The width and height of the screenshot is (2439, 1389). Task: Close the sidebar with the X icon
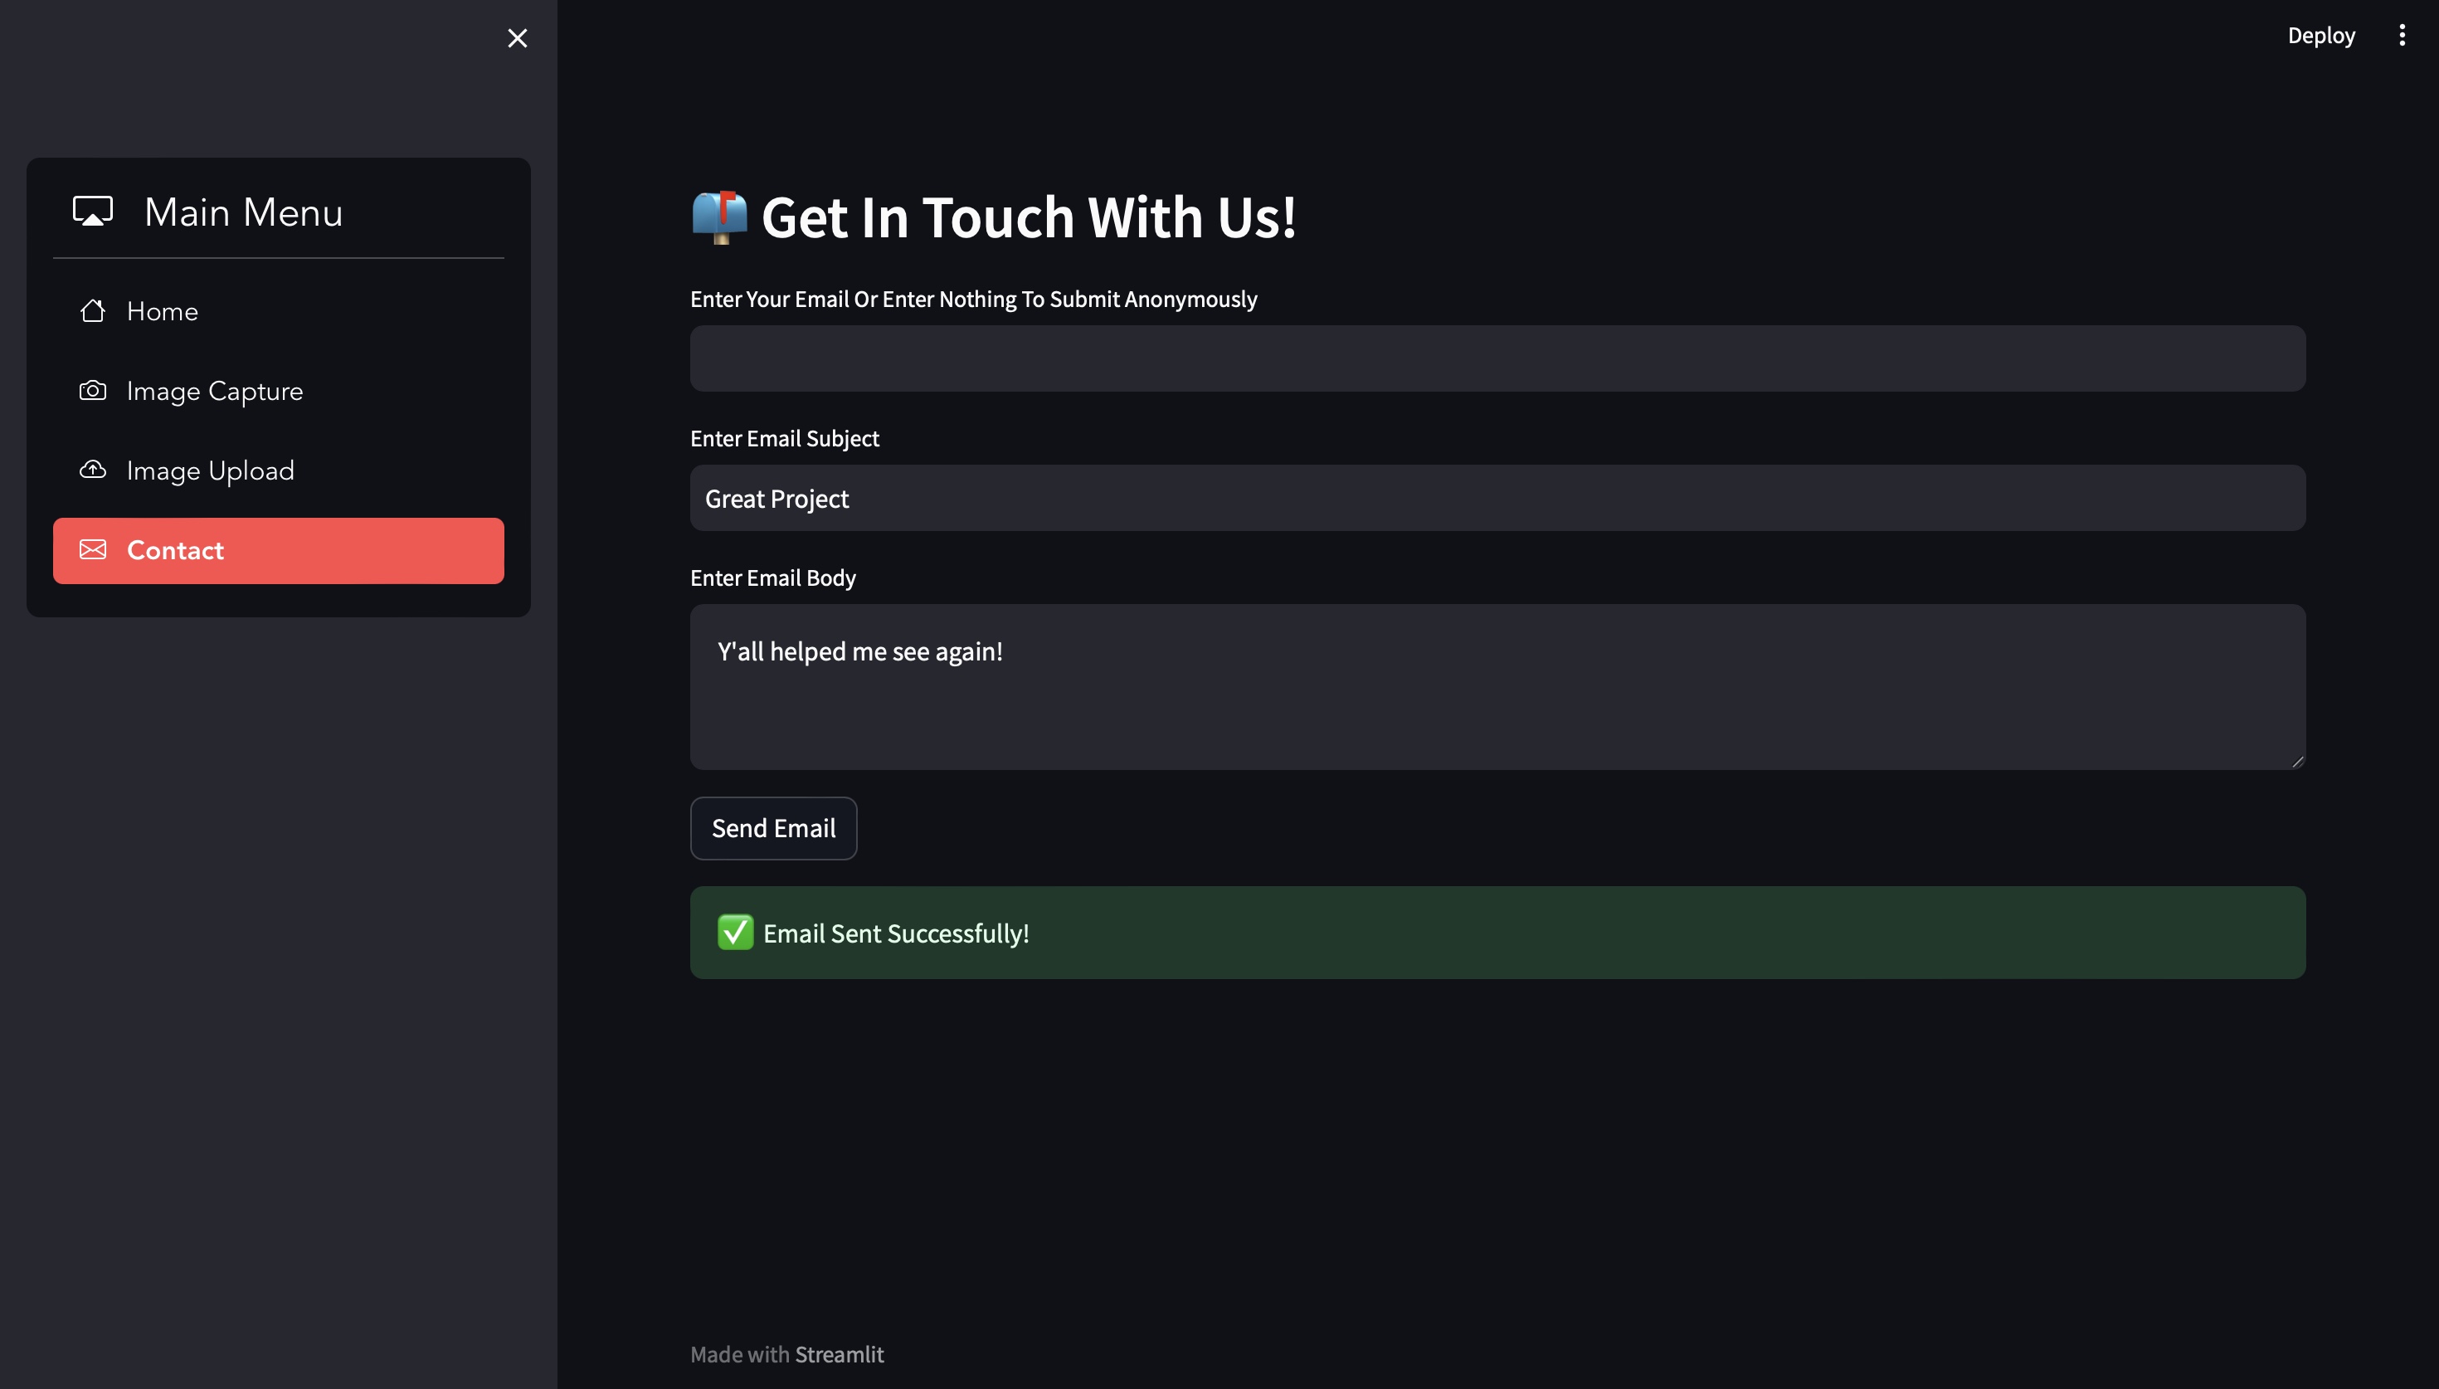[518, 38]
